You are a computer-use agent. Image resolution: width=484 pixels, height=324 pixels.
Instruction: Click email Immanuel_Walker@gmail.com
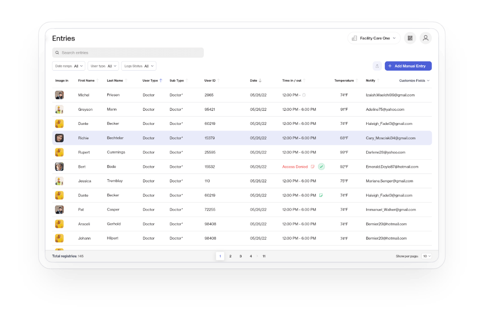click(391, 209)
